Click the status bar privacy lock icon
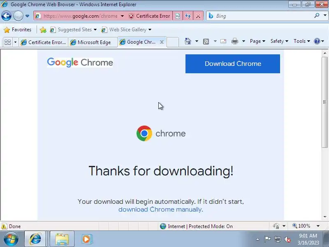The width and height of the screenshot is (329, 247). click(276, 226)
